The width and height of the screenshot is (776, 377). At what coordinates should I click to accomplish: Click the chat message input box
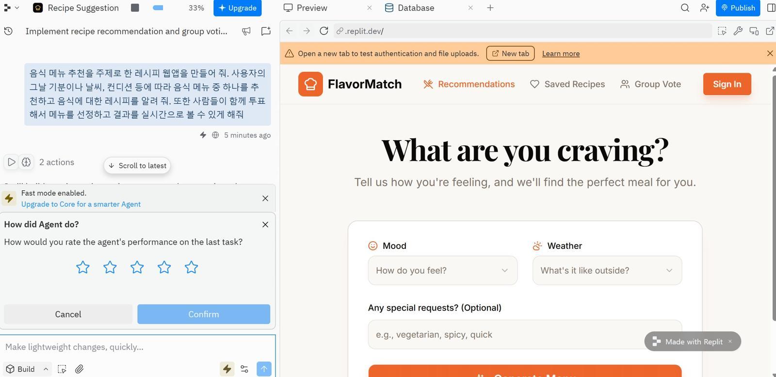coord(138,347)
